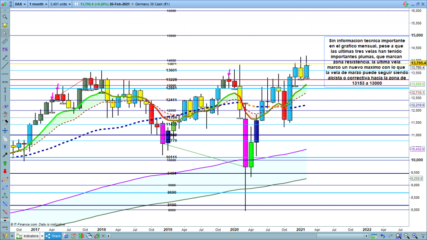Click the Share button

point(53,236)
